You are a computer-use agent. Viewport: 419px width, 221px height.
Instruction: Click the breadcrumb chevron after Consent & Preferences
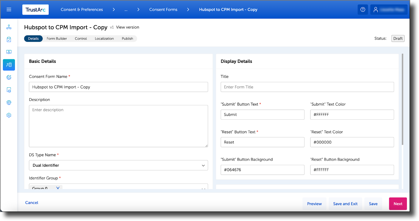point(114,9)
